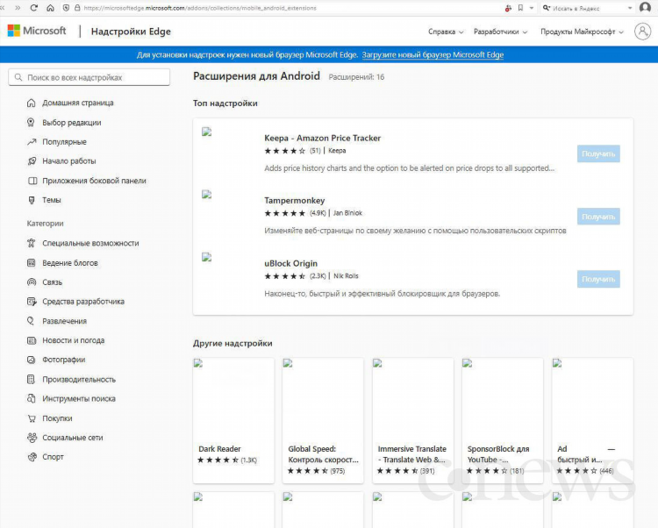
Task: Open the SponsorBlock для YouTube card
Action: click(503, 421)
